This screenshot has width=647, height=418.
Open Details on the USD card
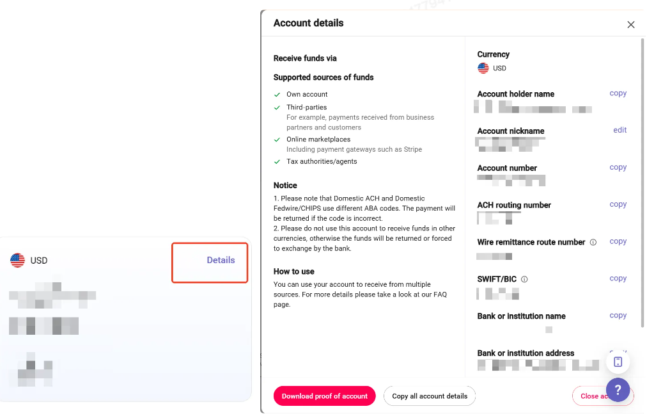(x=221, y=261)
